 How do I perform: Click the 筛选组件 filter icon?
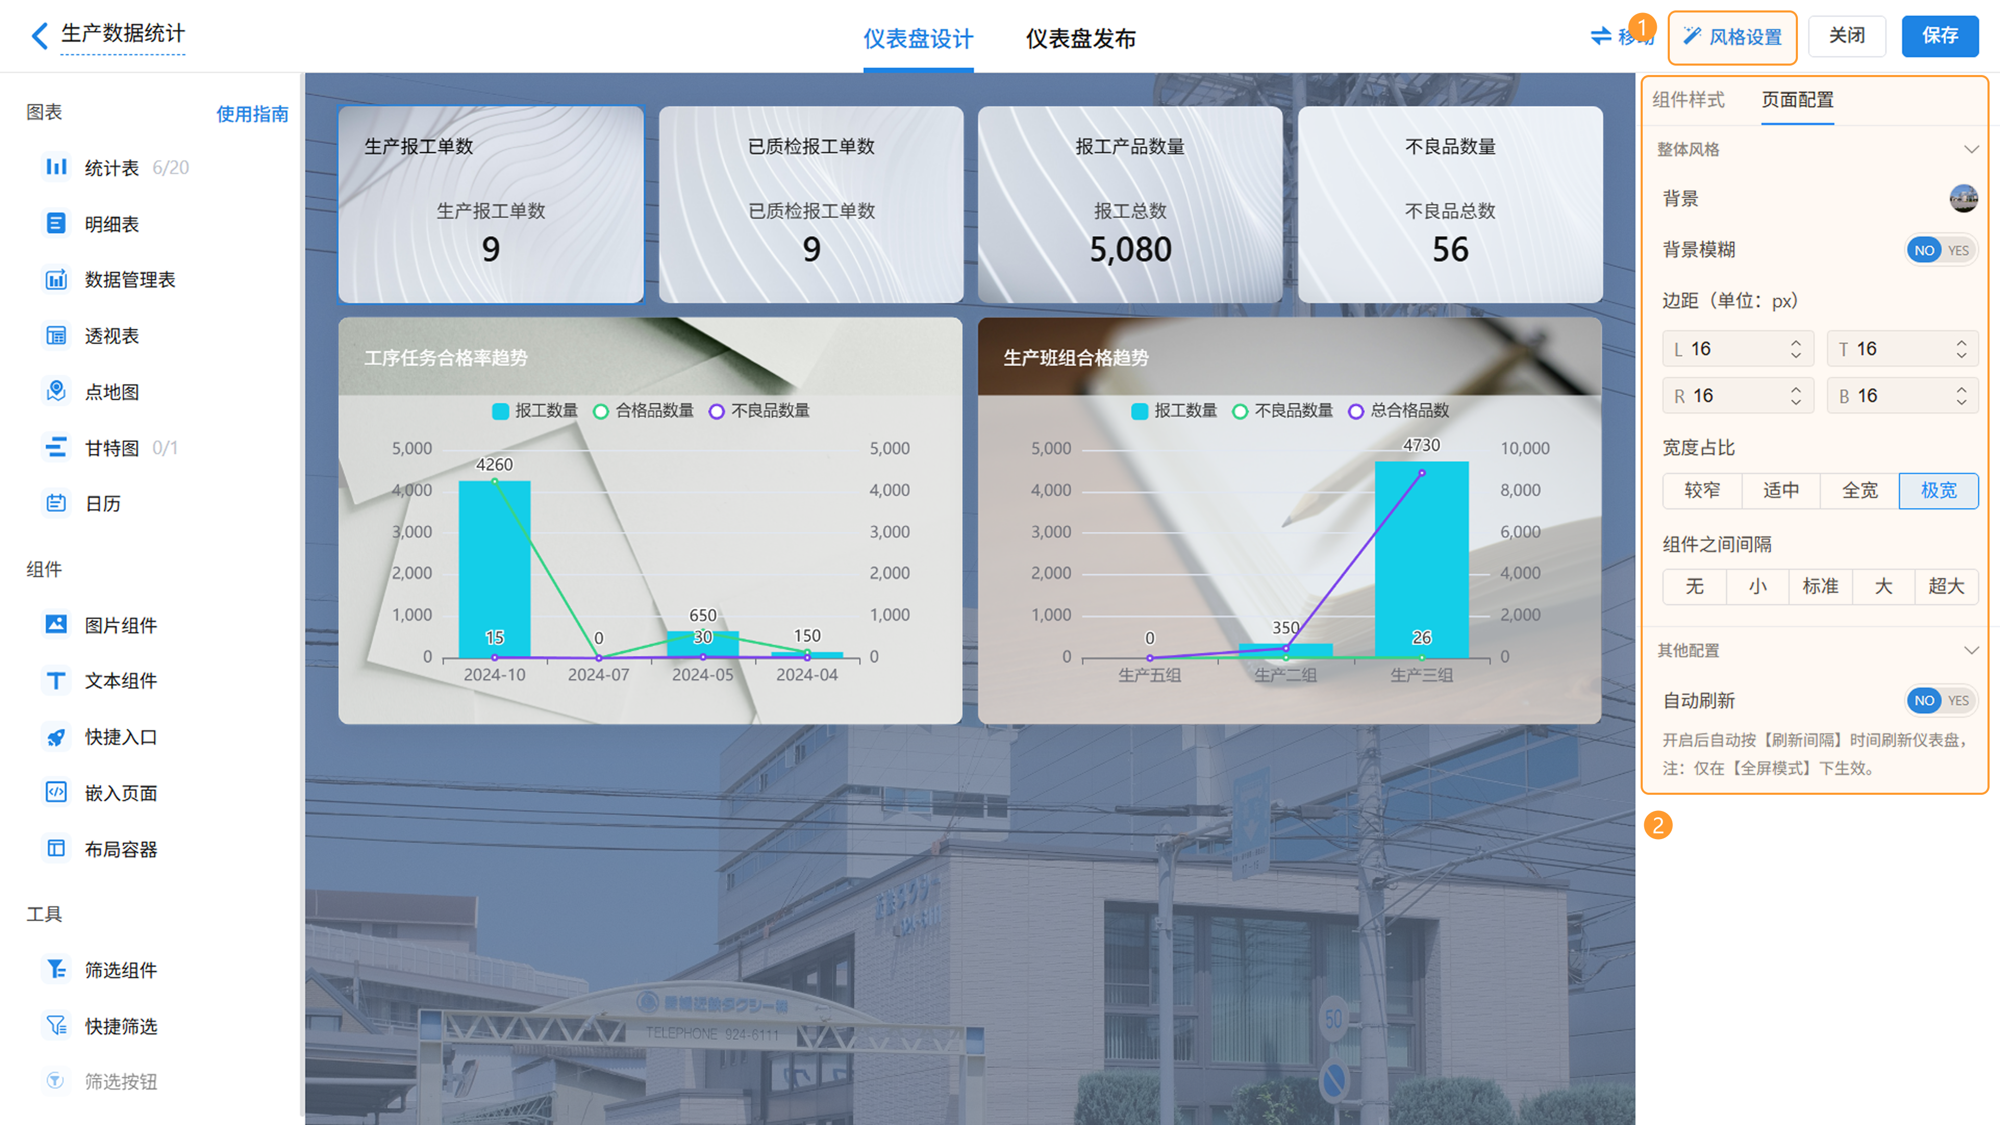(x=56, y=969)
